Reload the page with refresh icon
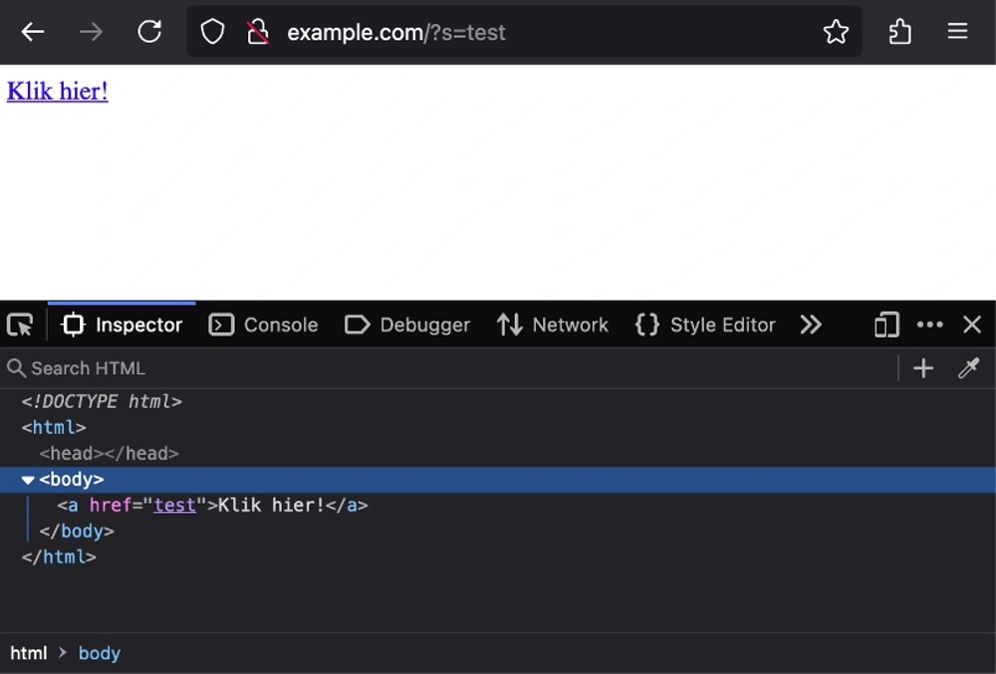This screenshot has height=674, width=996. pos(149,32)
